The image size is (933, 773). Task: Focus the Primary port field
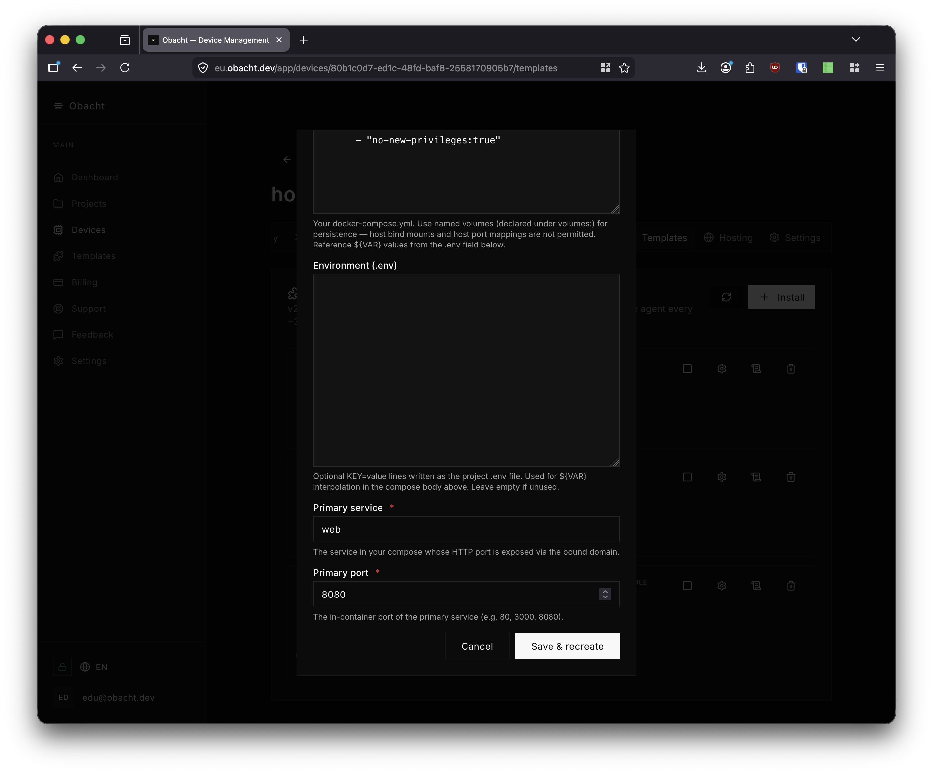point(466,595)
